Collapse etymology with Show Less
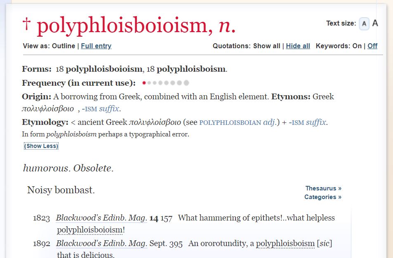The height and width of the screenshot is (258, 393). [x=41, y=146]
